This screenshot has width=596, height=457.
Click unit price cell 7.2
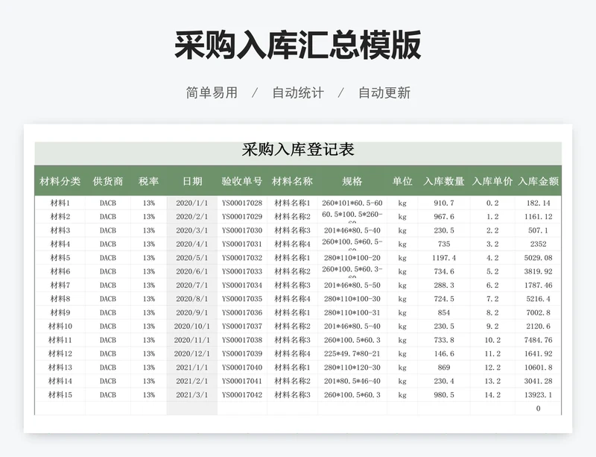tap(492, 299)
